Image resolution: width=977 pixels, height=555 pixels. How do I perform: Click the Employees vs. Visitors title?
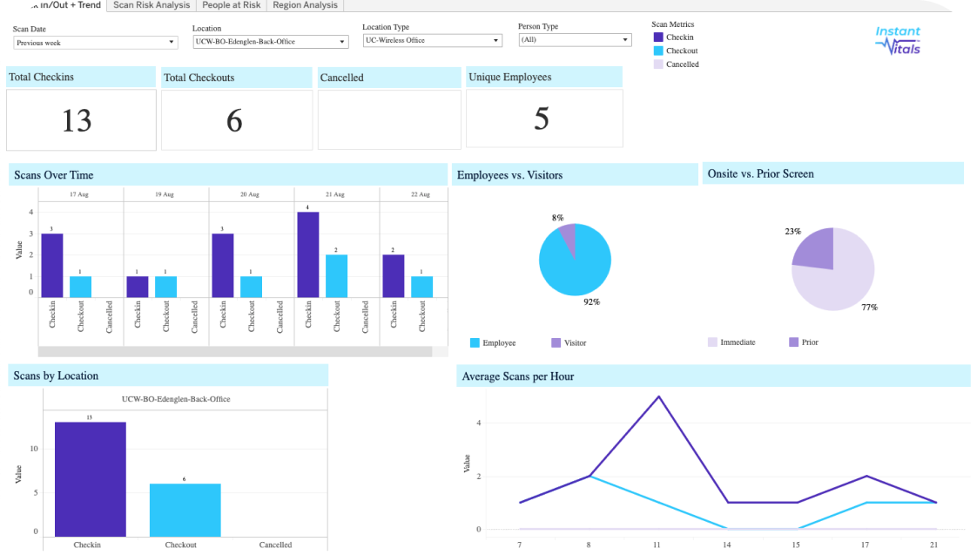tap(509, 175)
